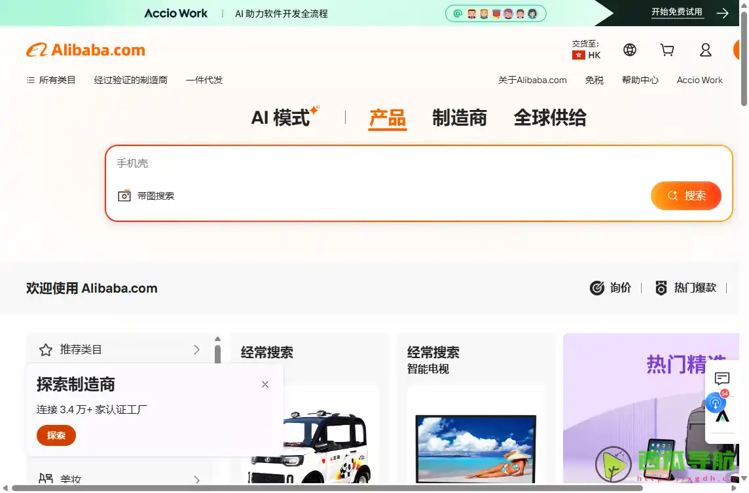Click 开始免费试用 in banner
Image resolution: width=749 pixels, height=493 pixels.
point(677,12)
